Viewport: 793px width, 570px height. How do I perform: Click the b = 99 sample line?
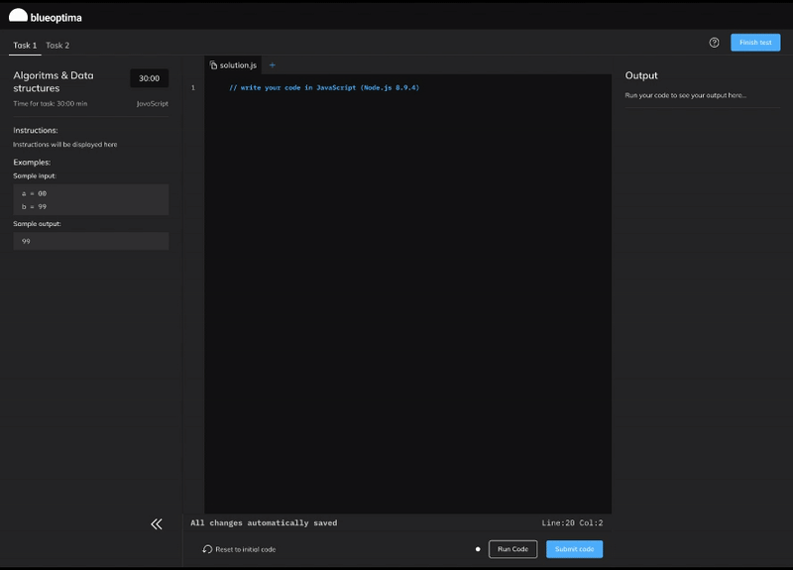(x=34, y=206)
